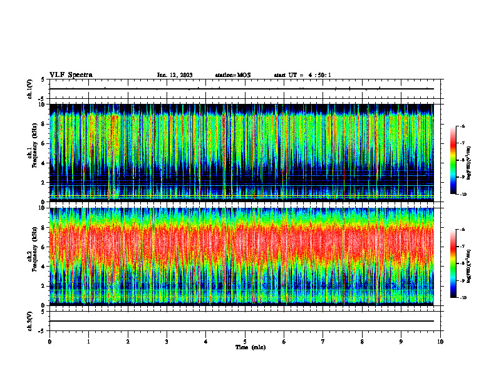
Task: Click the "ch.3(V)" waveform axis label
Action: (x=30, y=322)
